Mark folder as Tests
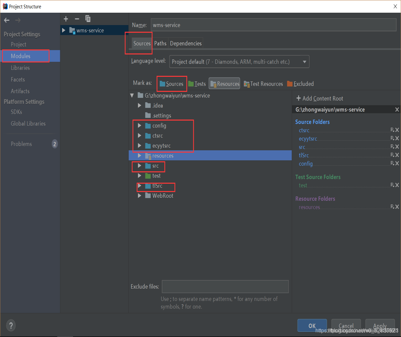Viewport: 401px width, 337px height. tap(197, 84)
